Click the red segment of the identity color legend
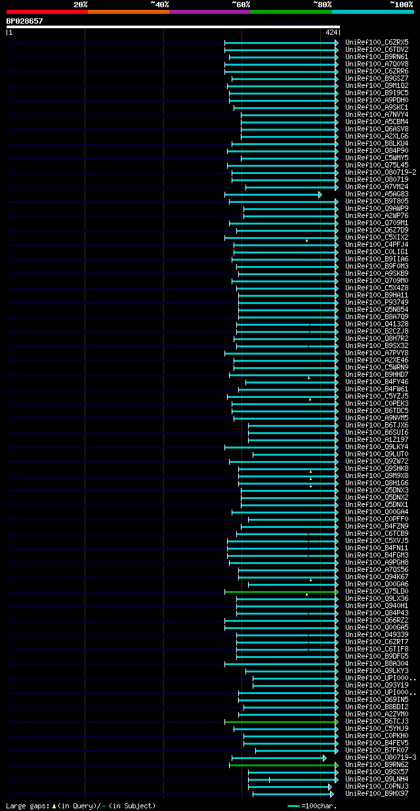The width and height of the screenshot is (420, 811). [x=47, y=12]
